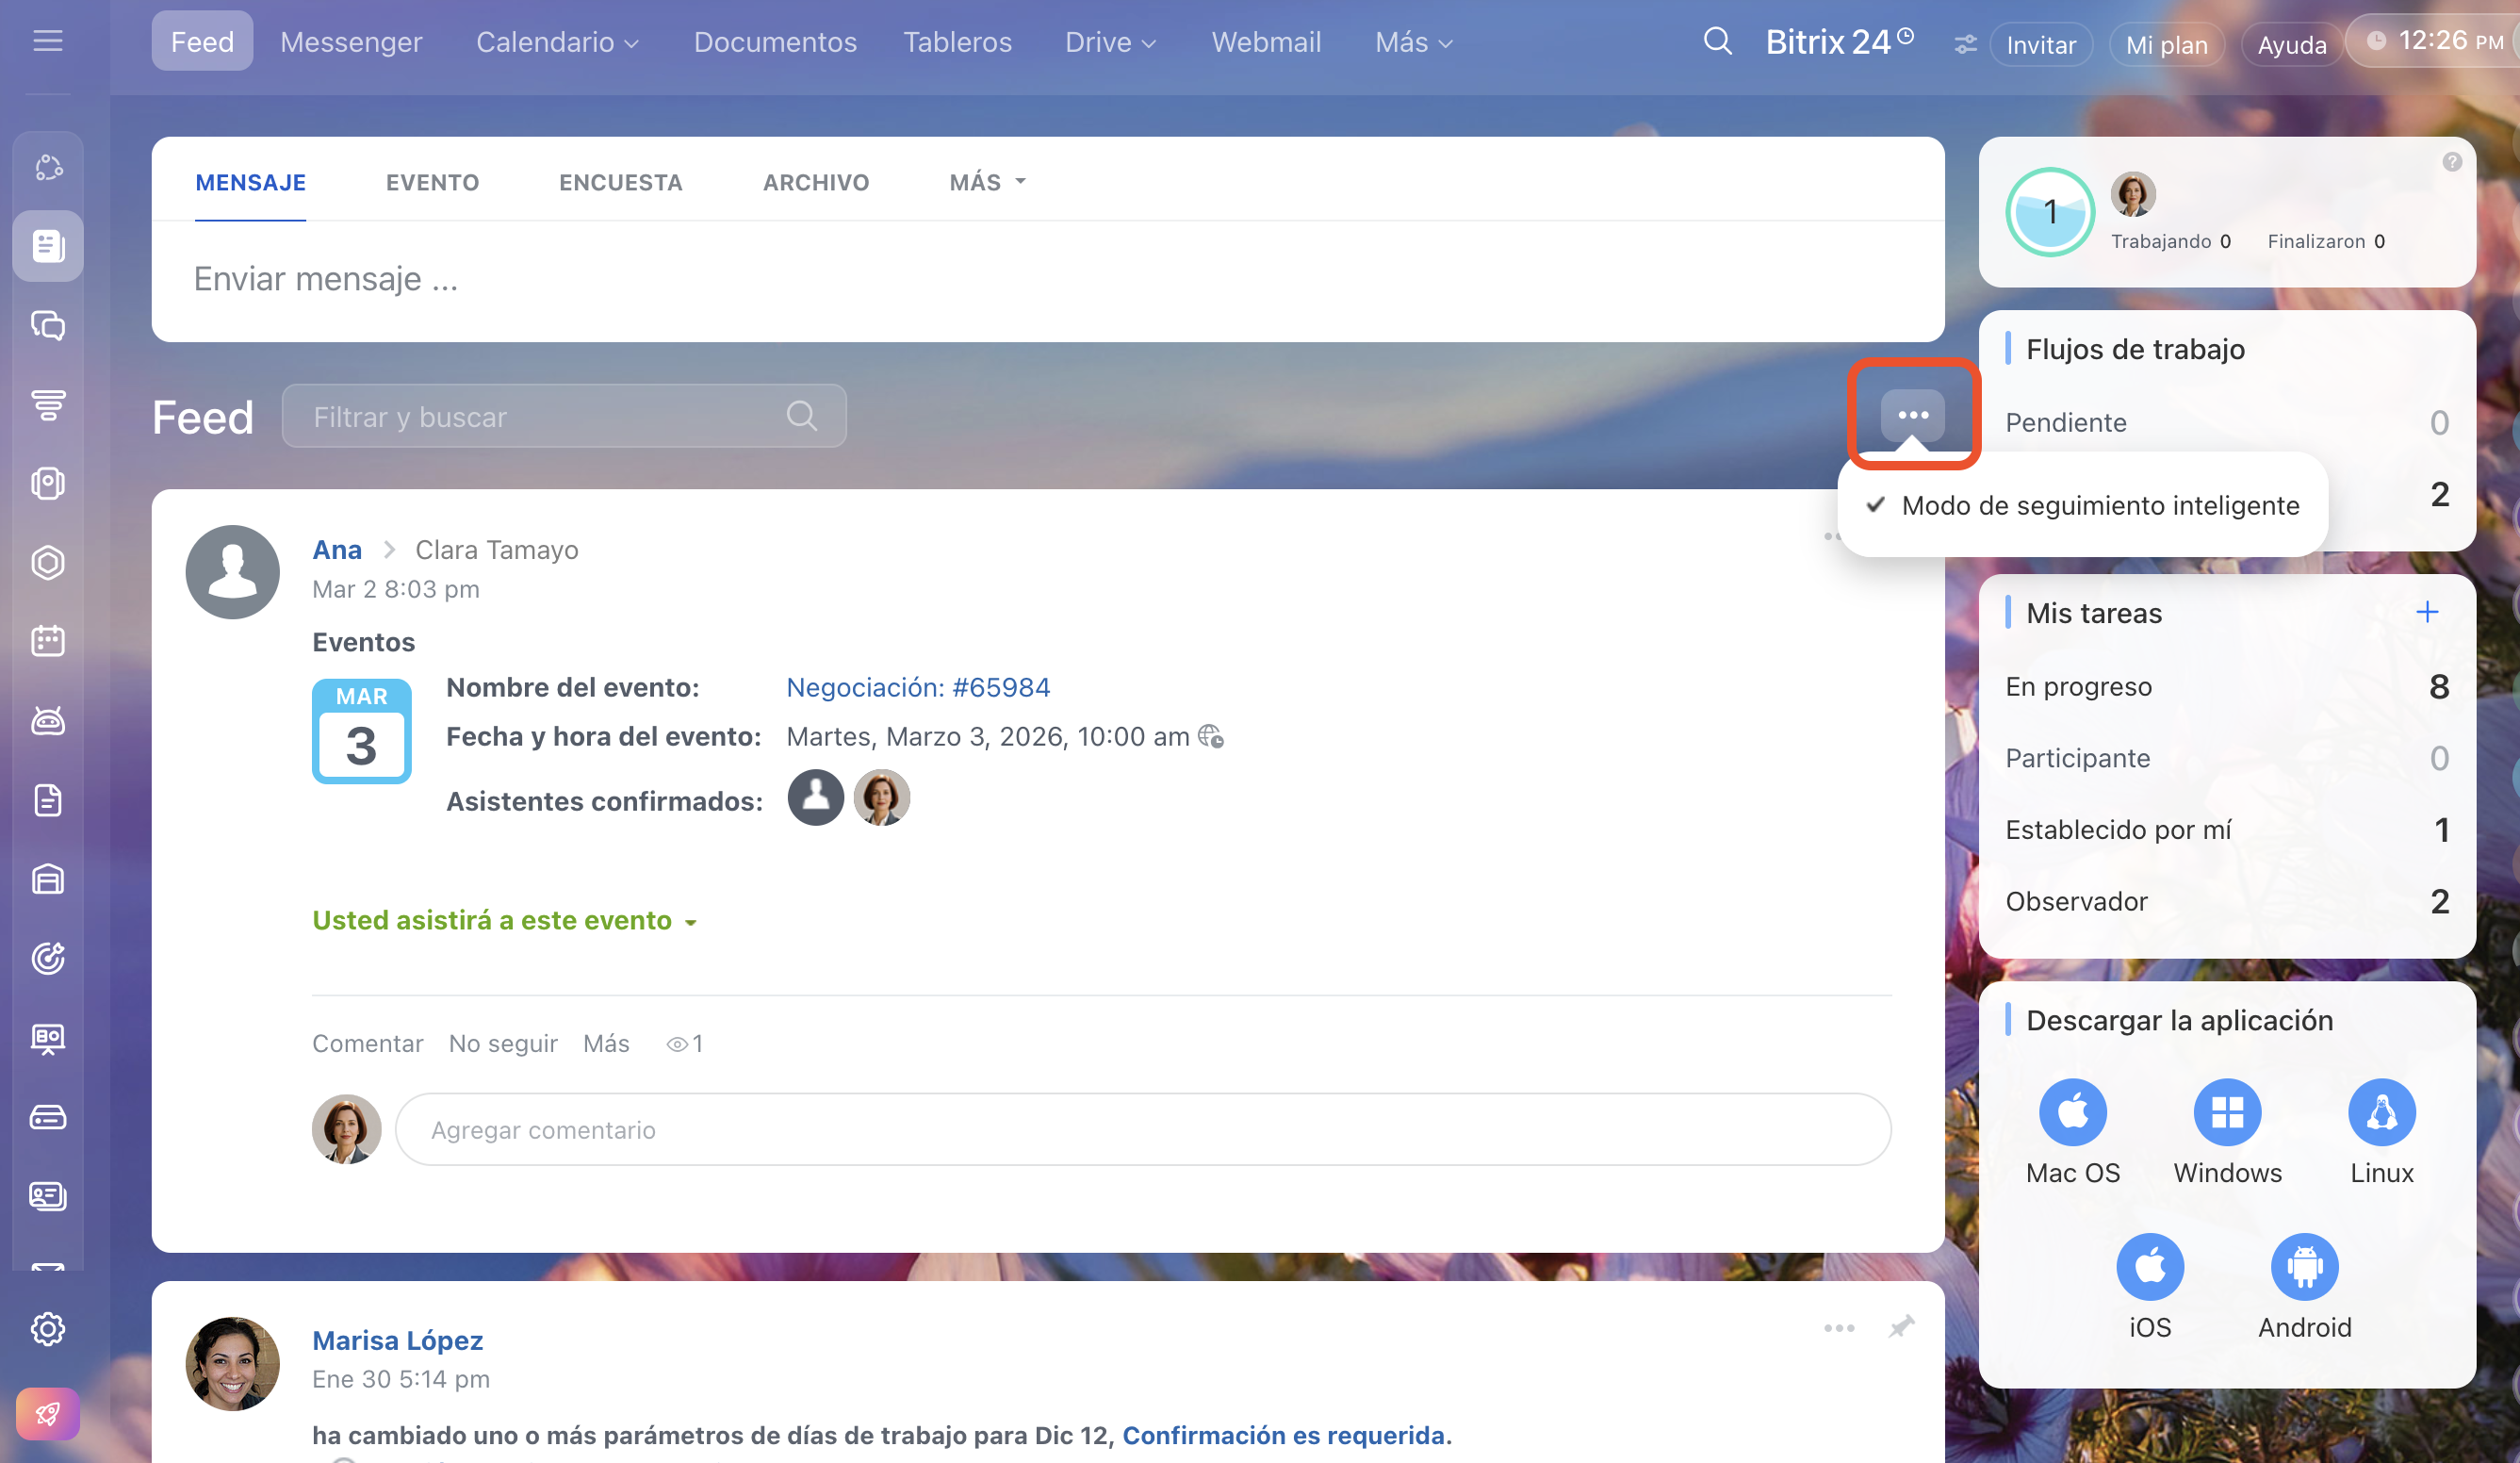Open Messenger from top menu
Viewport: 2520px width, 1463px height.
[x=351, y=42]
